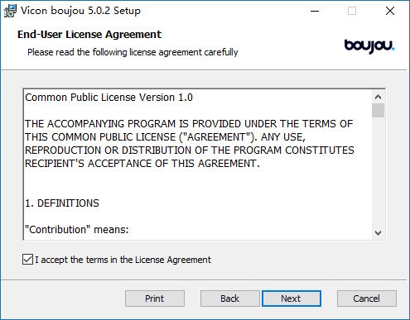Click the '1. DEFINITIONS' line in the license

pos(62,203)
